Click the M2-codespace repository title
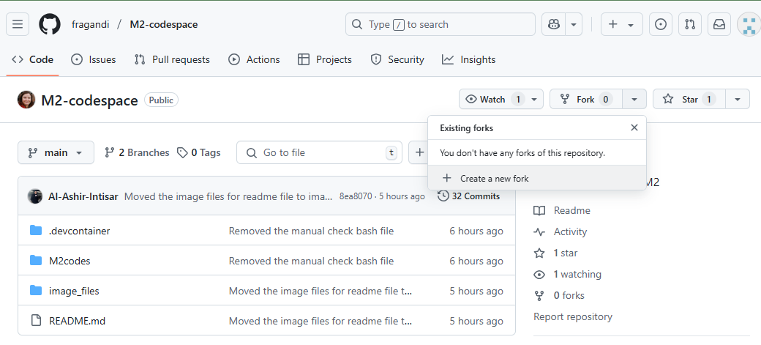 (89, 100)
